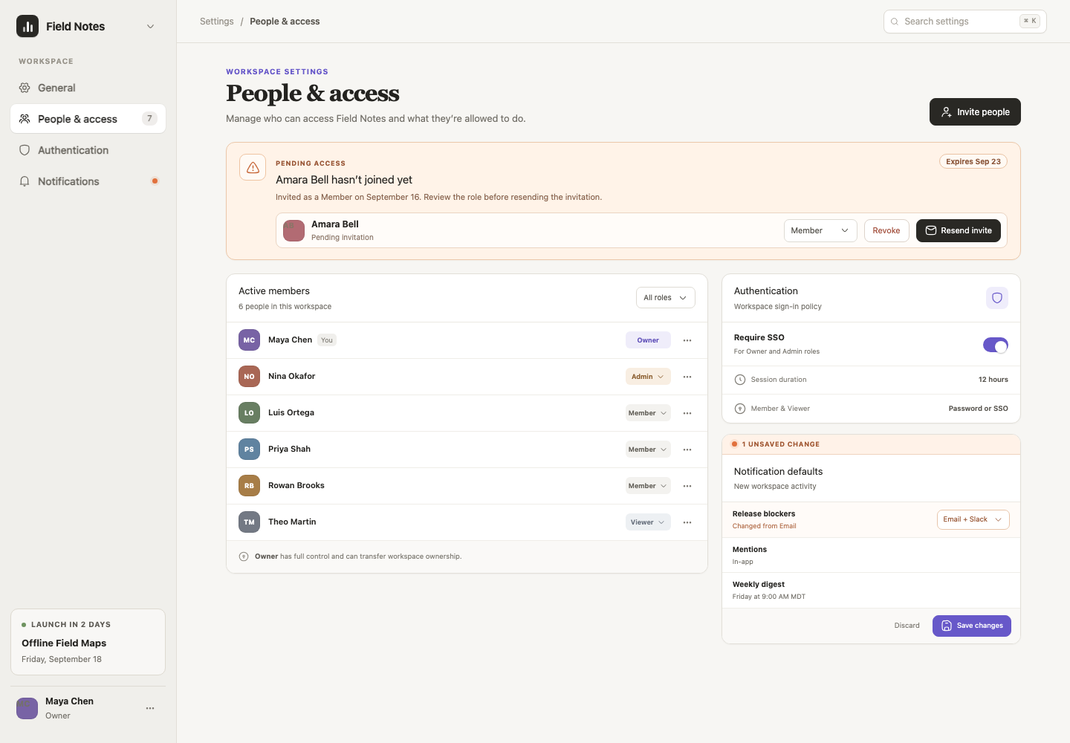Open Theo Martin's Viewer role dropdown
Viewport: 1070px width, 743px height.
[648, 522]
